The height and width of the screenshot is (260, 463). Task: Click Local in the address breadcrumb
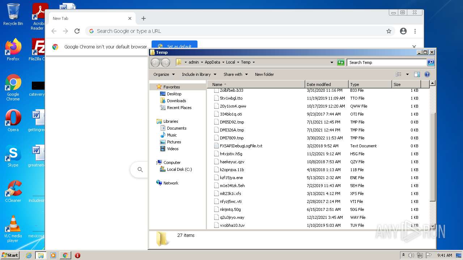[x=230, y=62]
